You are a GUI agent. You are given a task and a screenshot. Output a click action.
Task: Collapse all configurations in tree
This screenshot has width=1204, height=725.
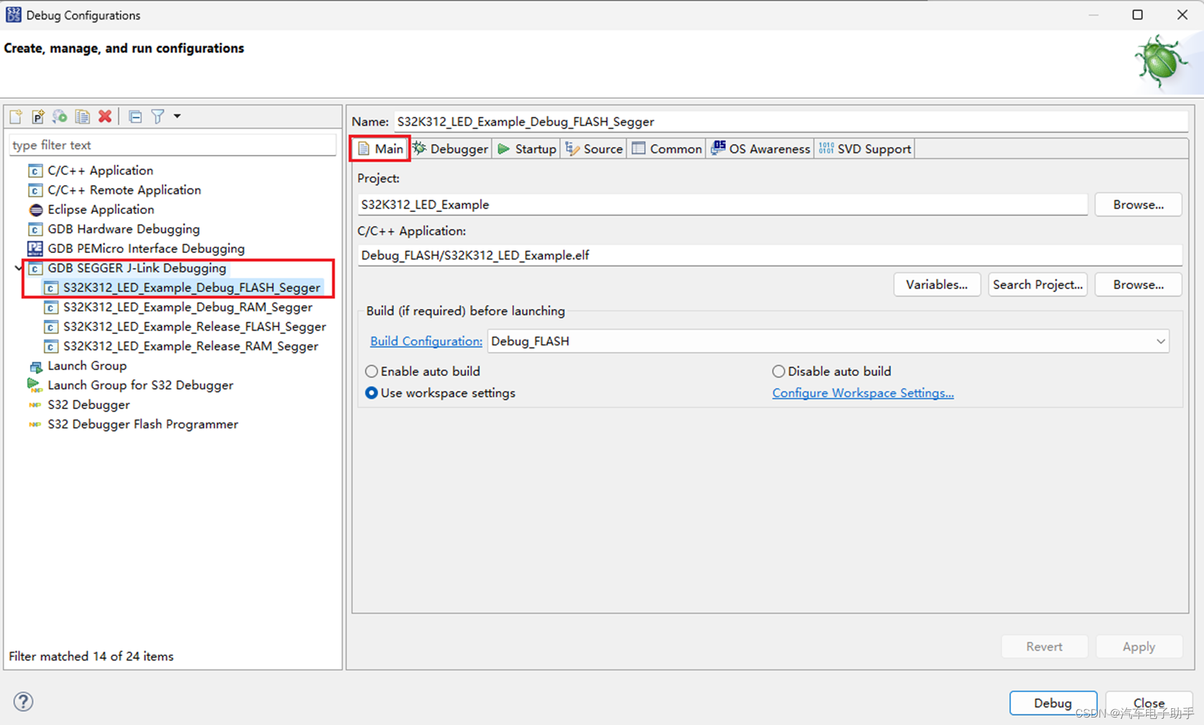pos(135,116)
